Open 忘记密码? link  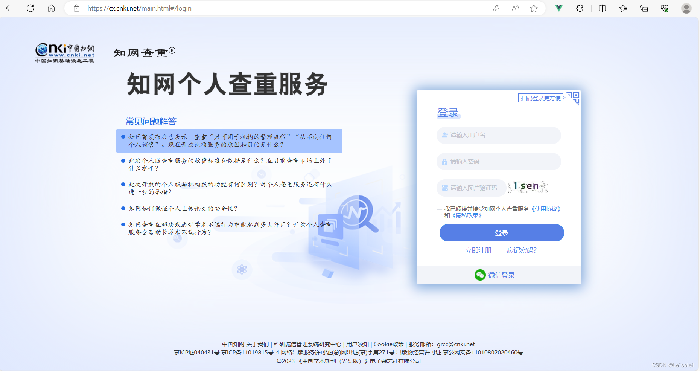click(522, 250)
